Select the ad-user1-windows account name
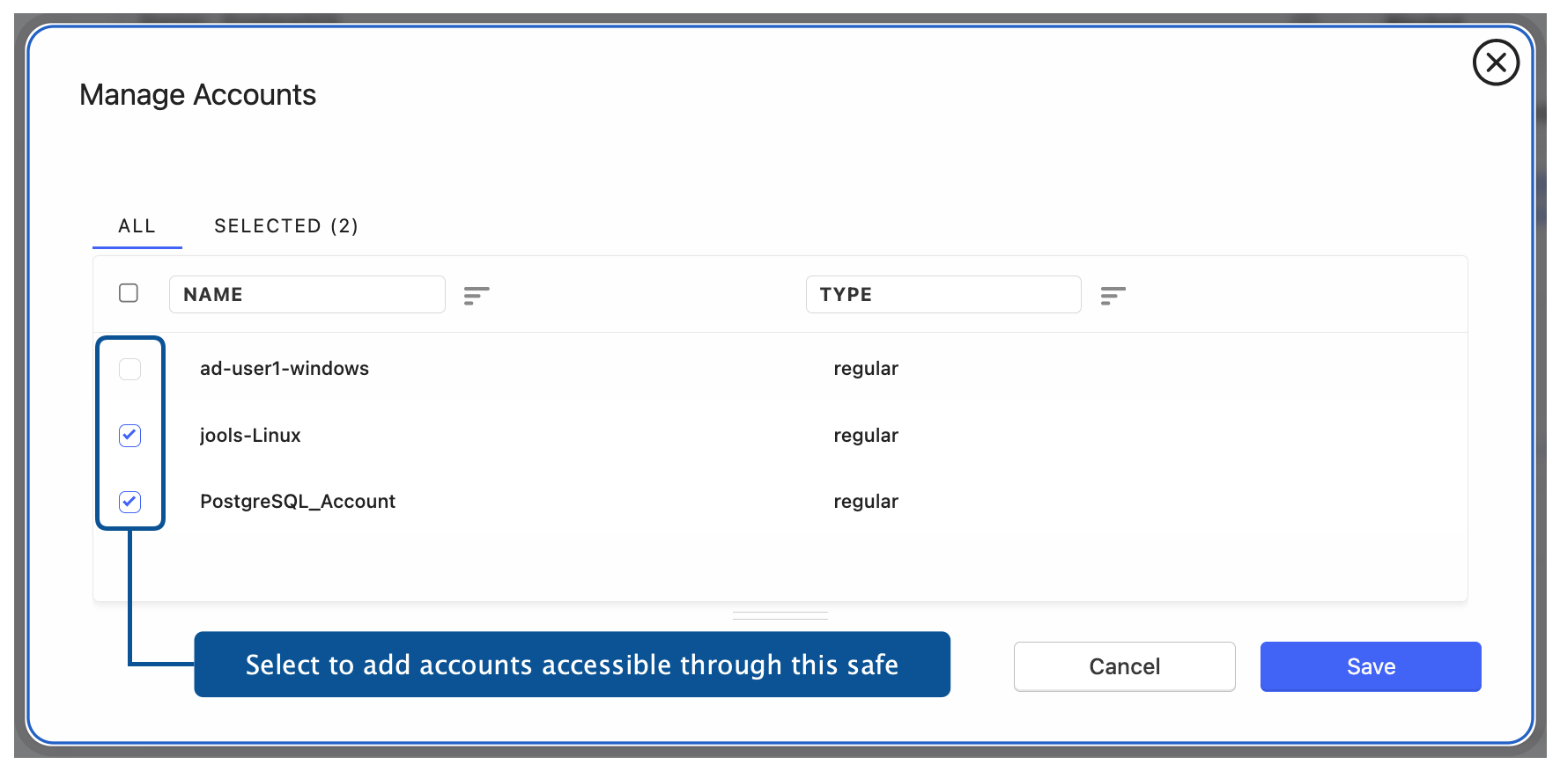Screen dimensions: 1560x779 point(284,369)
